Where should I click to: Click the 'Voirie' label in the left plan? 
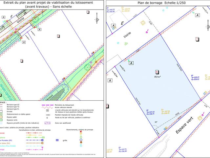[x=20, y=20]
